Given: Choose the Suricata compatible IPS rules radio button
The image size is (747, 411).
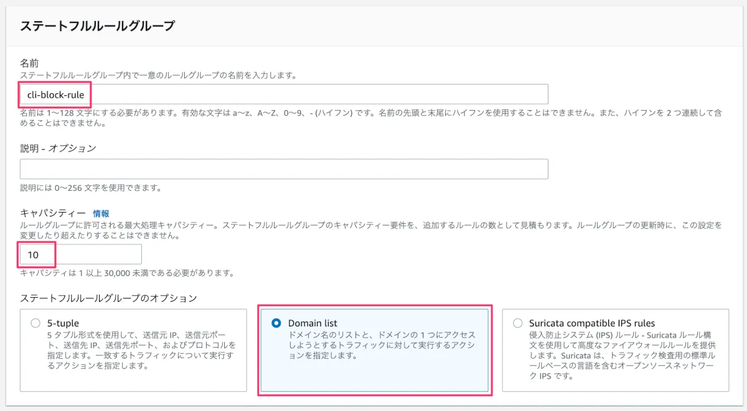Looking at the screenshot, I should 517,323.
